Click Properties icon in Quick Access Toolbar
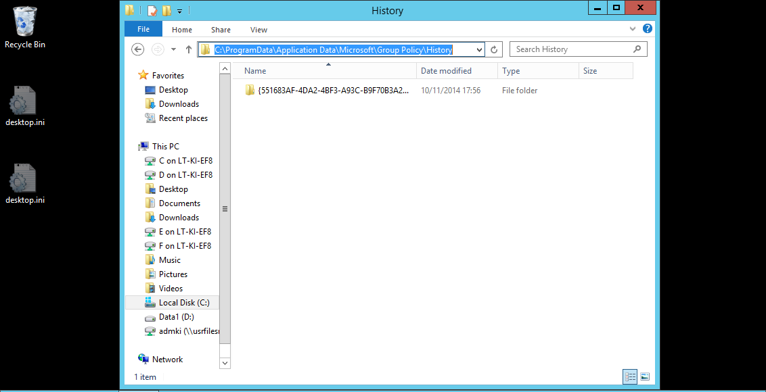 tap(152, 11)
